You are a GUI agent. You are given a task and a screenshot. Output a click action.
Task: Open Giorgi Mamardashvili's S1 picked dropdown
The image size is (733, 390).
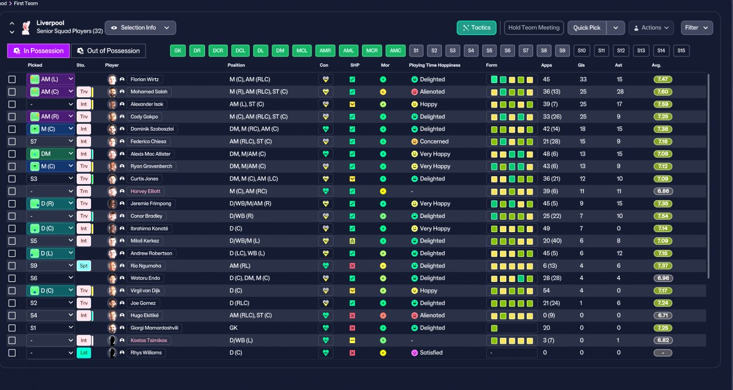51,328
